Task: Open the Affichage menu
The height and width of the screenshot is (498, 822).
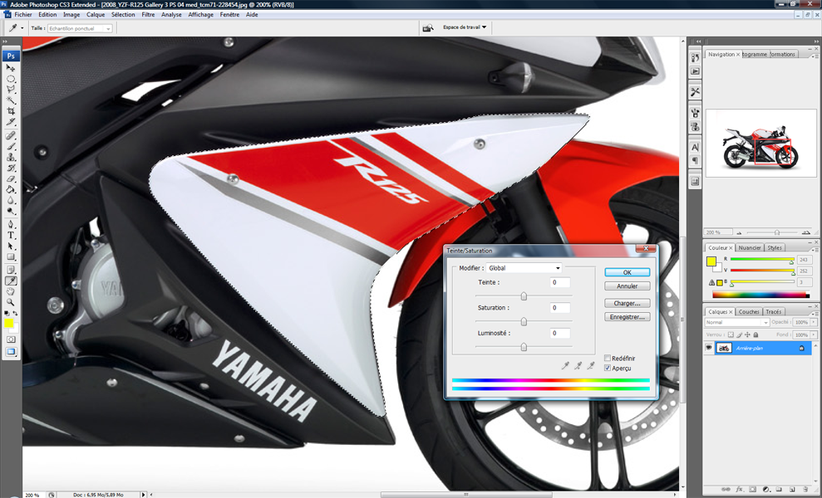Action: (x=201, y=15)
